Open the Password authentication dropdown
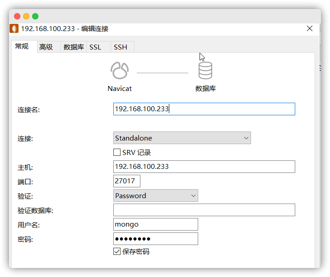Image resolution: width=330 pixels, height=277 pixels. tap(156, 195)
